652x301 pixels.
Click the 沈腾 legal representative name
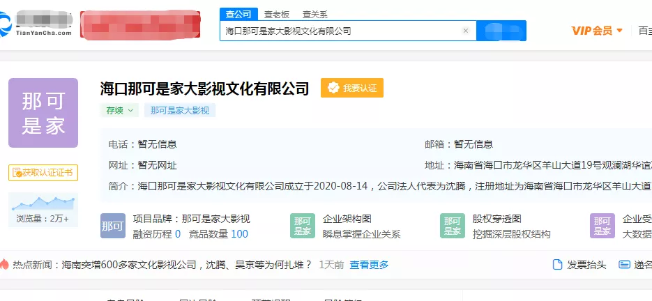457,186
